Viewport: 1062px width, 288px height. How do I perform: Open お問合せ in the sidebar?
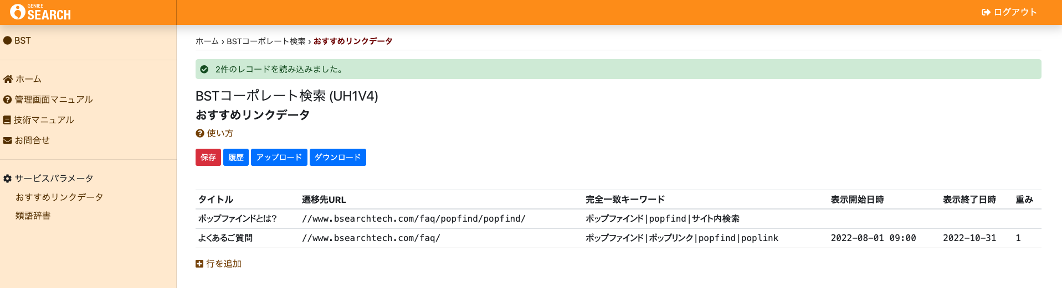click(x=32, y=140)
